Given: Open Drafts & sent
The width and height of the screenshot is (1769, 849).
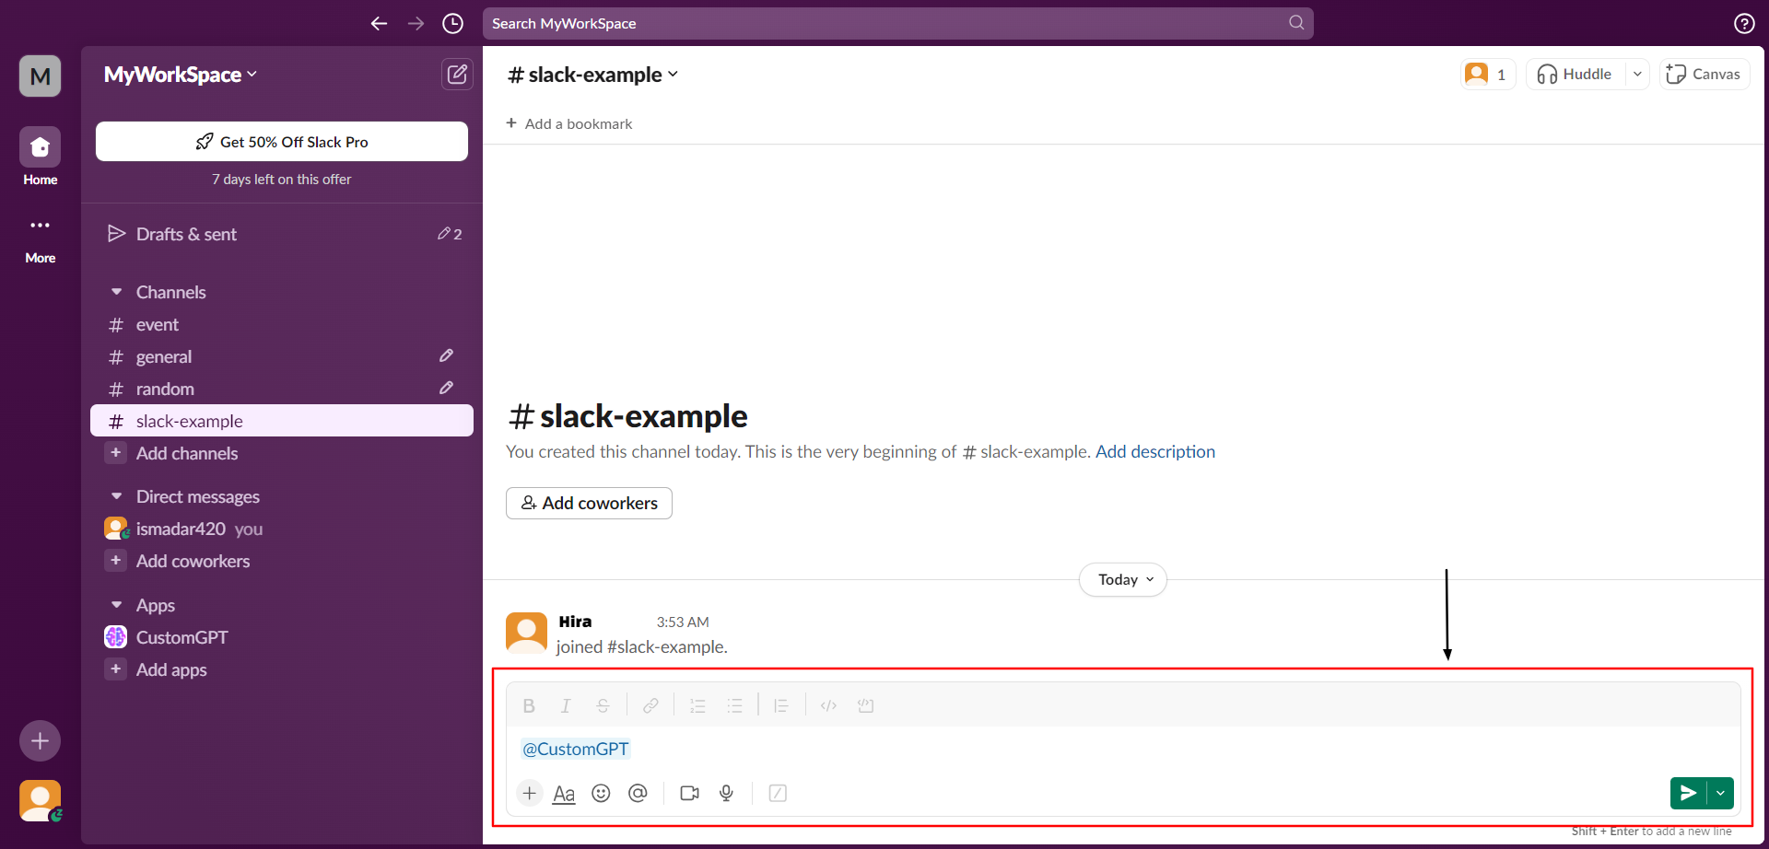Looking at the screenshot, I should (282, 234).
